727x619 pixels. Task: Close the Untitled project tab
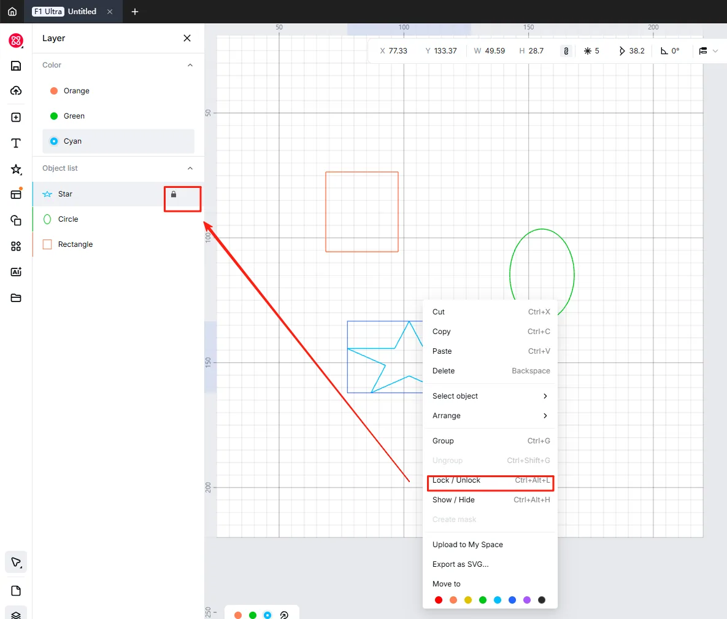click(110, 12)
